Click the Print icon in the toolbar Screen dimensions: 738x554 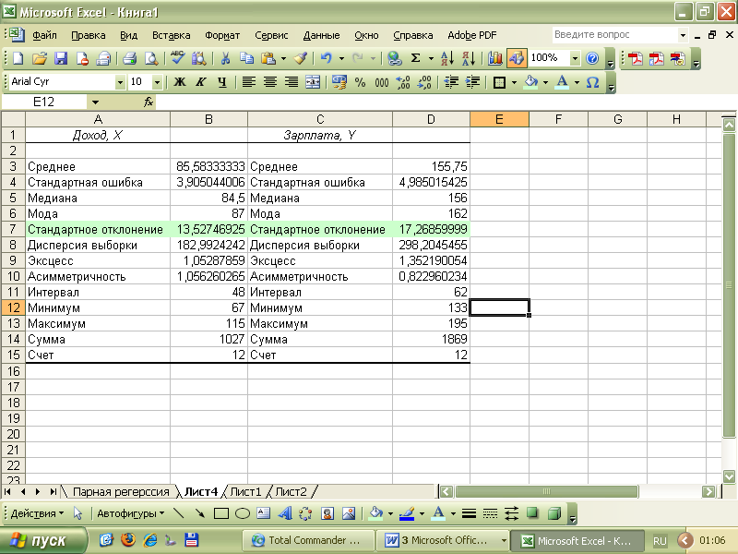[129, 58]
